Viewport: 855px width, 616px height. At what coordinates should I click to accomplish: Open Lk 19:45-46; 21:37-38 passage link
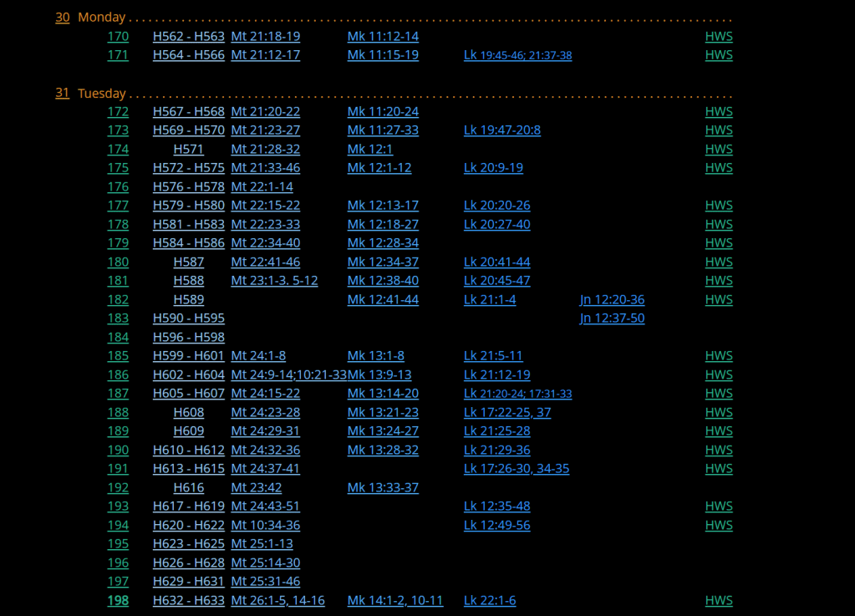tap(517, 55)
